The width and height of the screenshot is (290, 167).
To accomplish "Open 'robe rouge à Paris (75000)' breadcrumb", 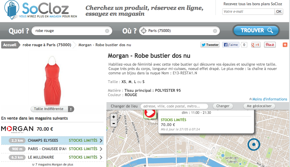I will (x=47, y=45).
